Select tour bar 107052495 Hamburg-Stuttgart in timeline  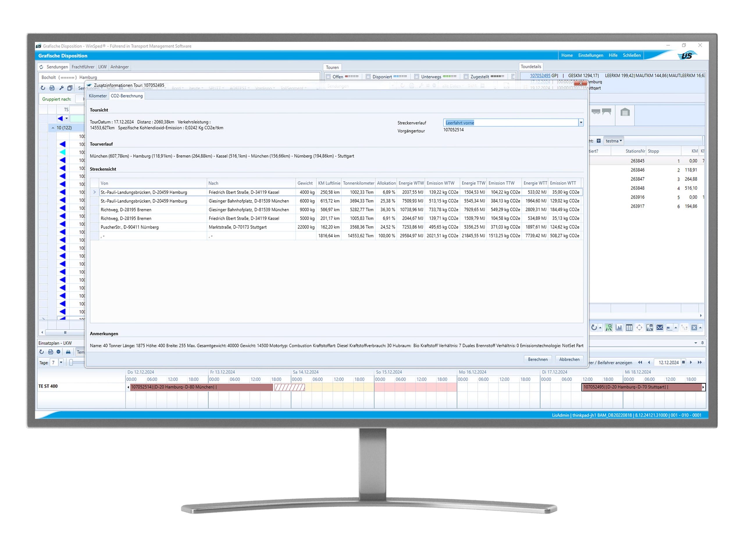coord(643,387)
